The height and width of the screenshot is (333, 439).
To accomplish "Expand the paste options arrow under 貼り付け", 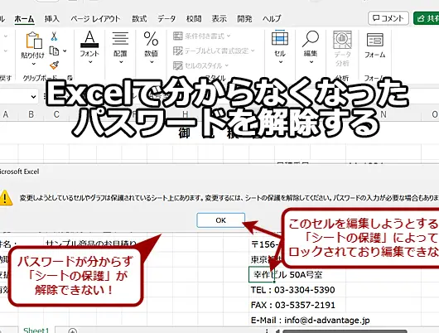I will [x=34, y=64].
